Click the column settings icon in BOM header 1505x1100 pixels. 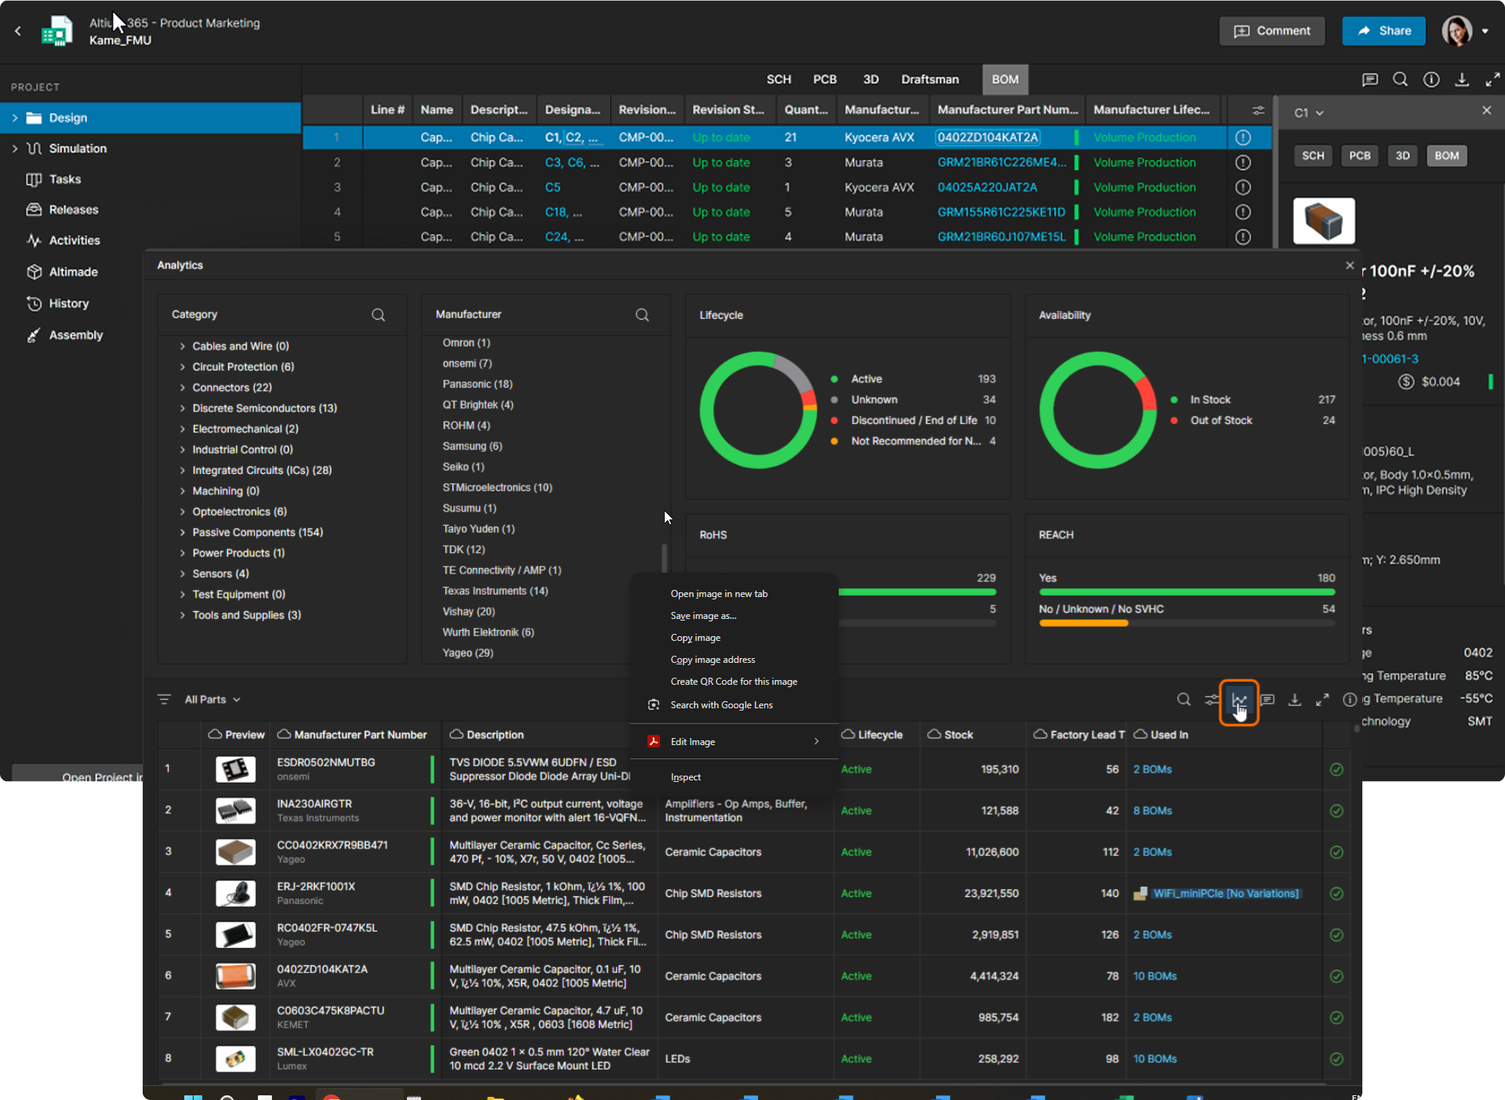[x=1258, y=110]
